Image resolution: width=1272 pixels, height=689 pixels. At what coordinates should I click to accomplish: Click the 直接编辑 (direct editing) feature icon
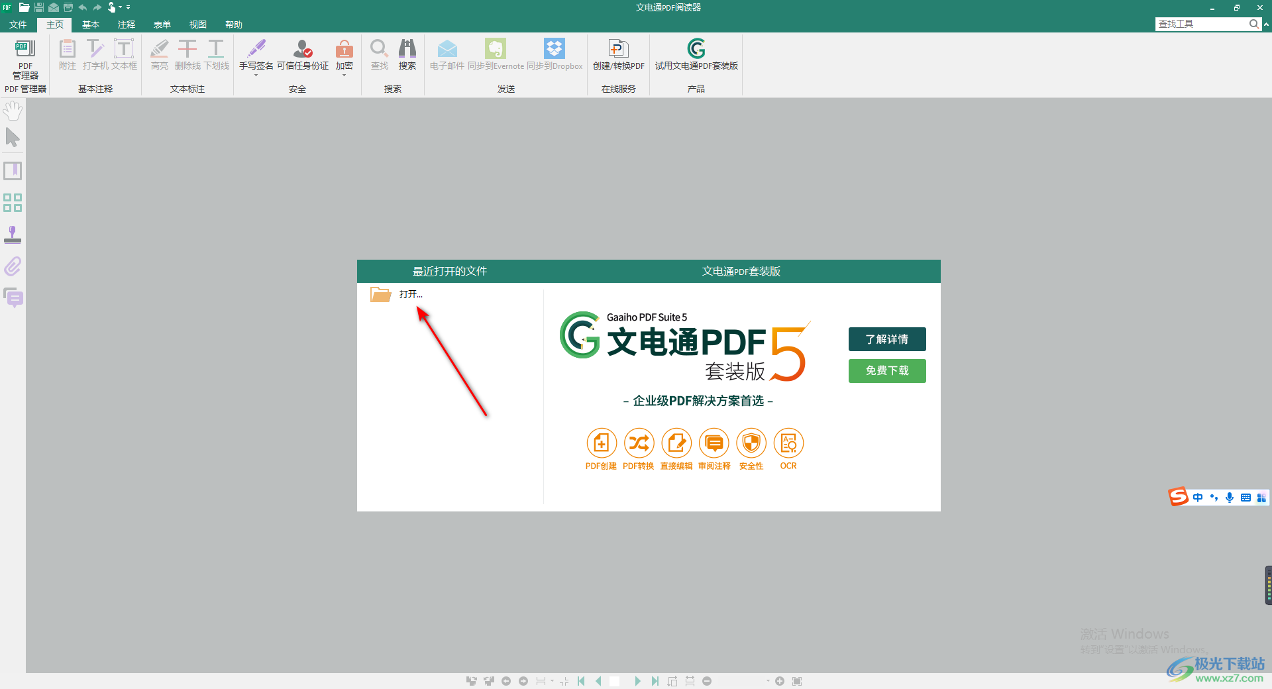coord(676,443)
